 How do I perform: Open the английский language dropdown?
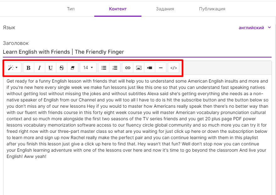[255, 28]
